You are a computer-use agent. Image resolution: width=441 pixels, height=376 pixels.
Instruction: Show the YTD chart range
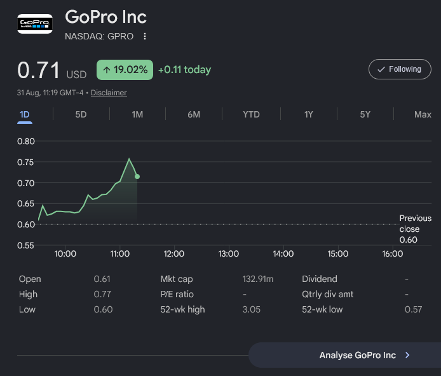click(x=251, y=115)
